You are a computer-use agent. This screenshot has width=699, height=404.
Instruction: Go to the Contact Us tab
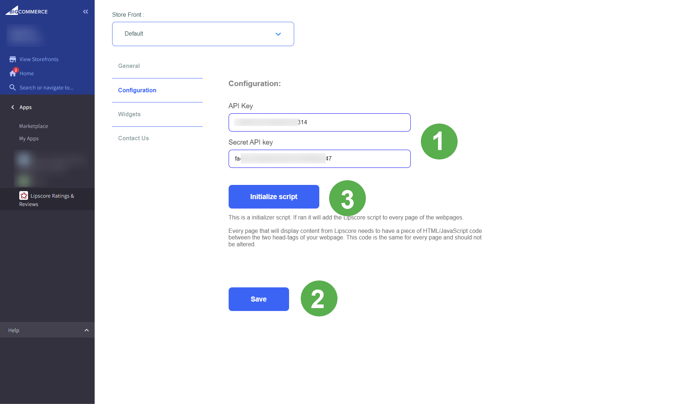[x=133, y=138]
